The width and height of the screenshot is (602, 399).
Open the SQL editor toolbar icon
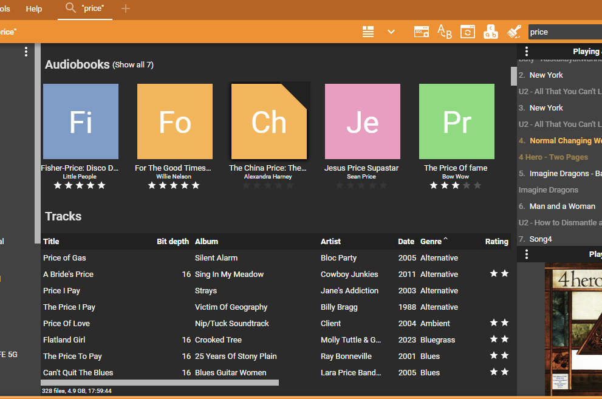(x=422, y=32)
